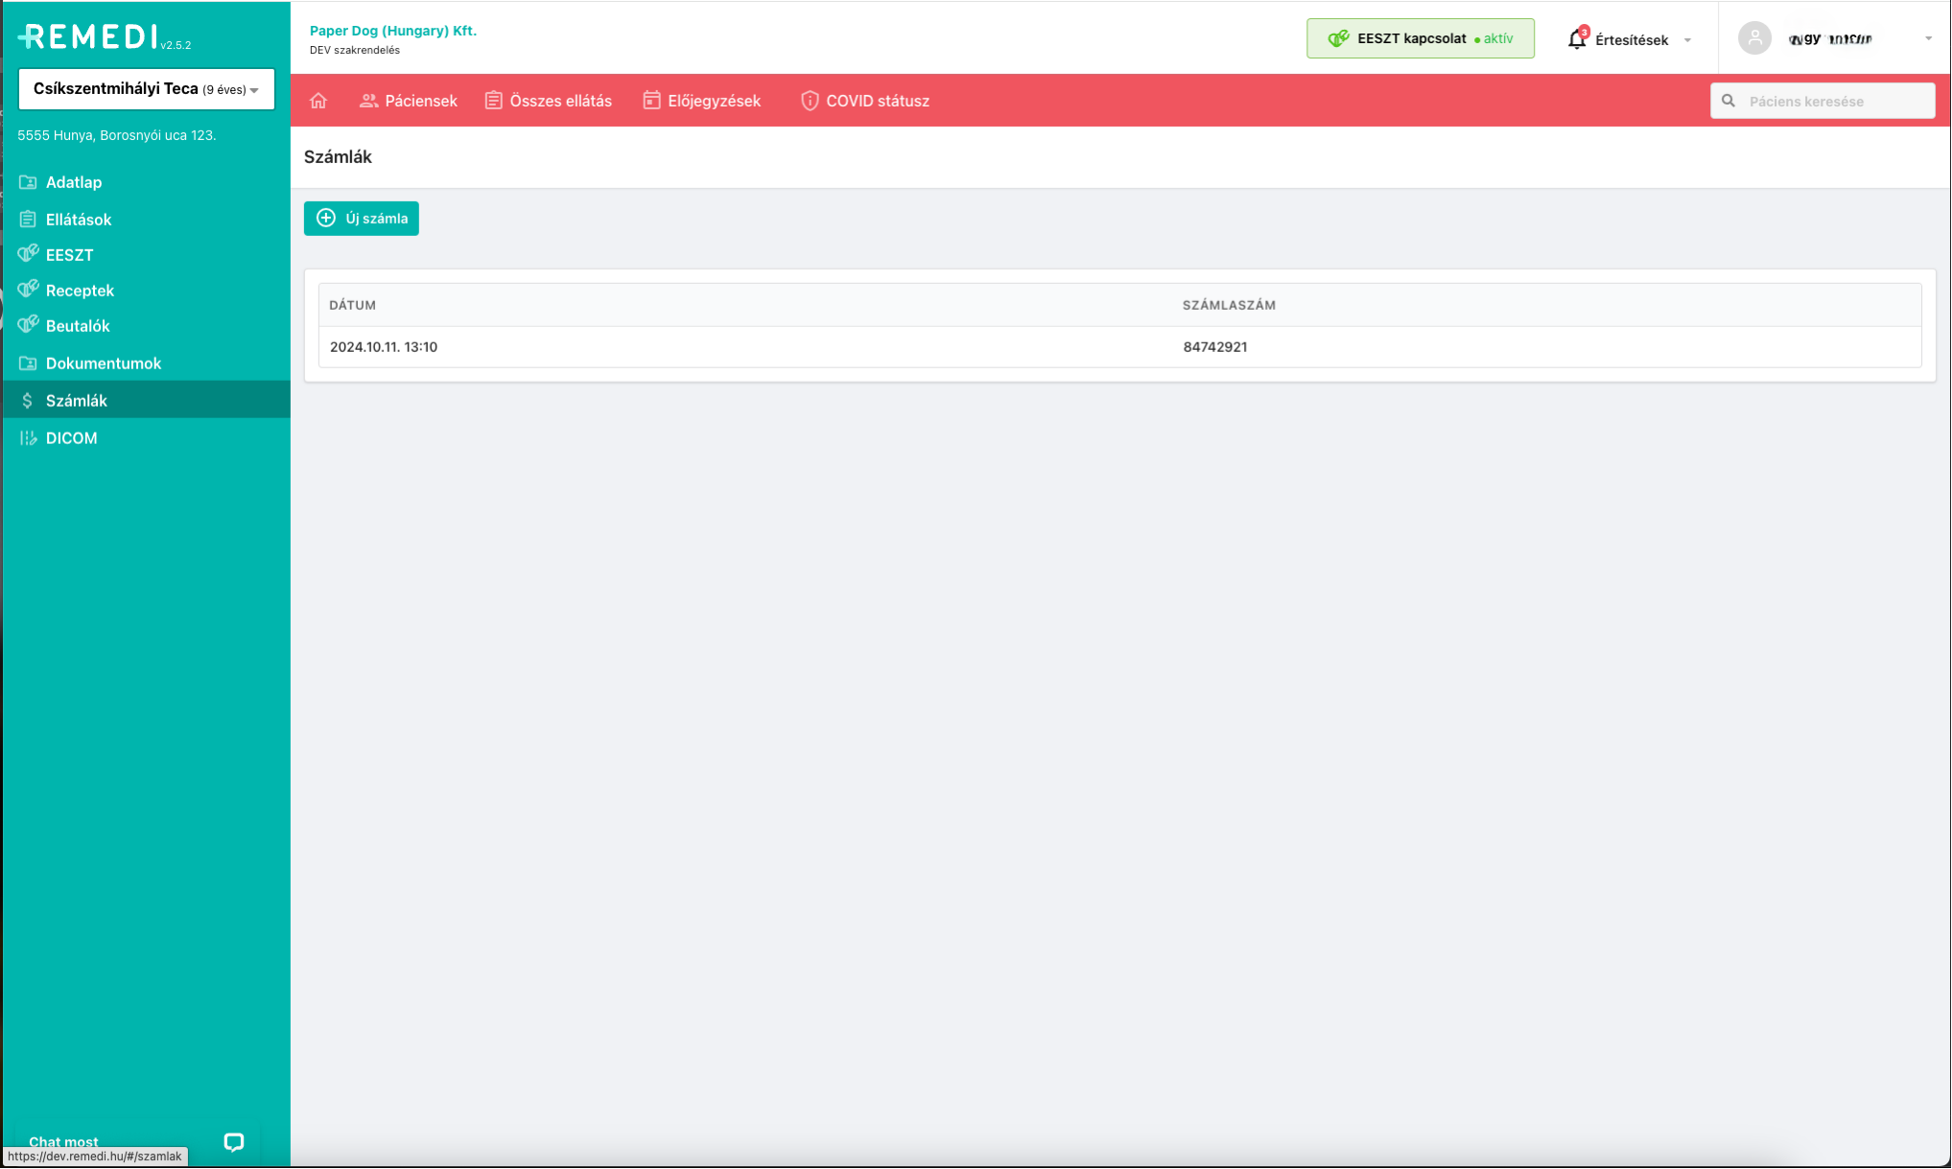Click the Paper Dog (Hungary) Kft. link
This screenshot has height=1169, width=1952.
(392, 31)
